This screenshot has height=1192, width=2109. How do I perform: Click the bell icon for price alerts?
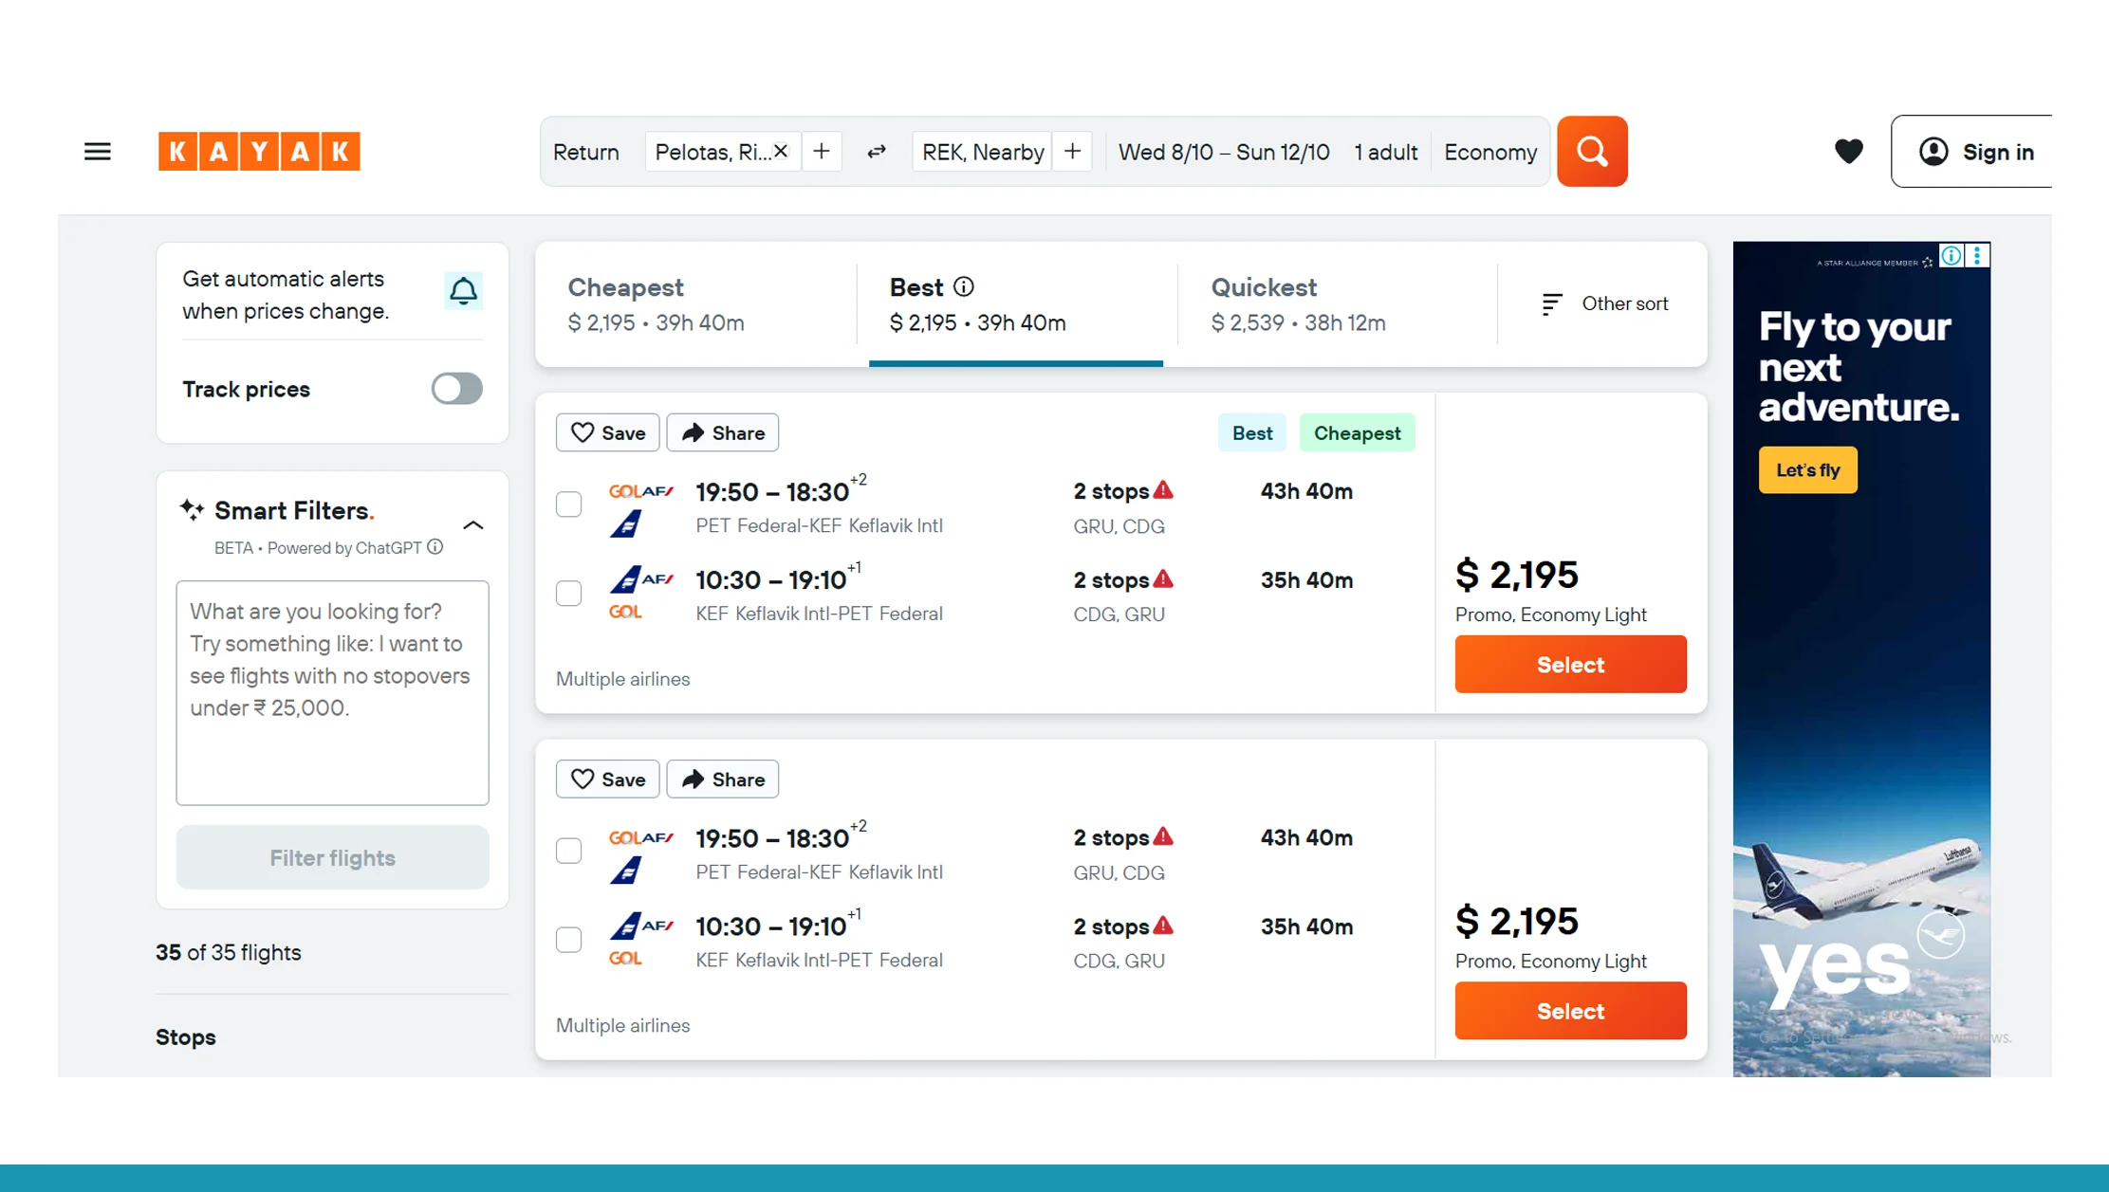[464, 291]
